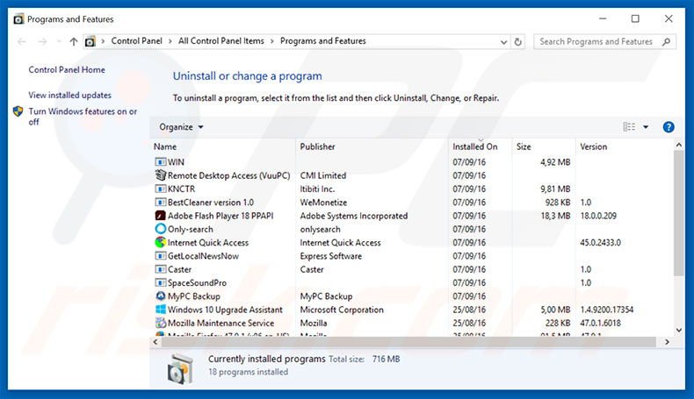Go up one level with the up arrow

74,41
